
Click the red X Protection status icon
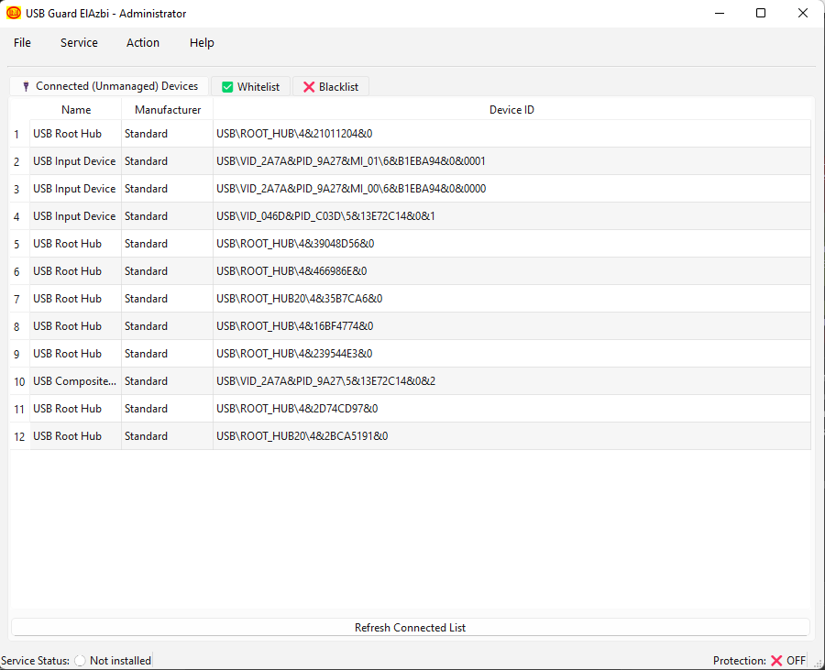pyautogui.click(x=776, y=661)
